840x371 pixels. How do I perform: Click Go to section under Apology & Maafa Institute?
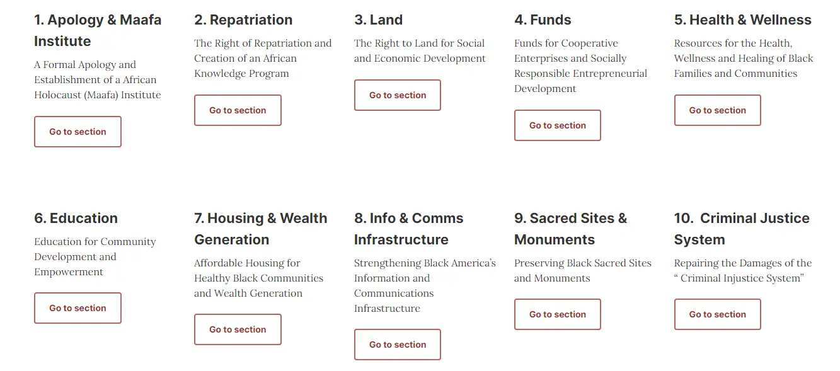coord(78,132)
